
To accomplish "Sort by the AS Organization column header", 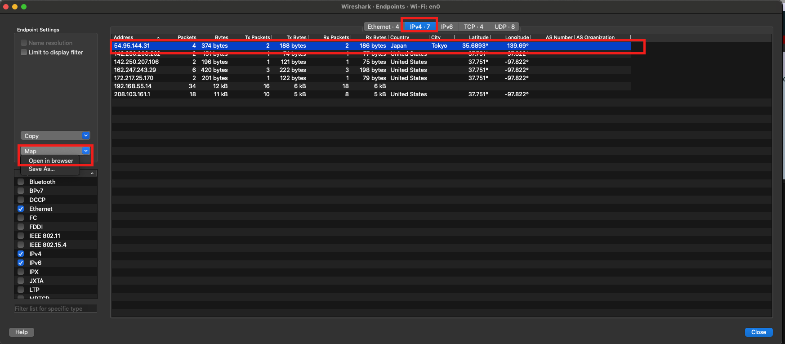I will click(x=602, y=37).
